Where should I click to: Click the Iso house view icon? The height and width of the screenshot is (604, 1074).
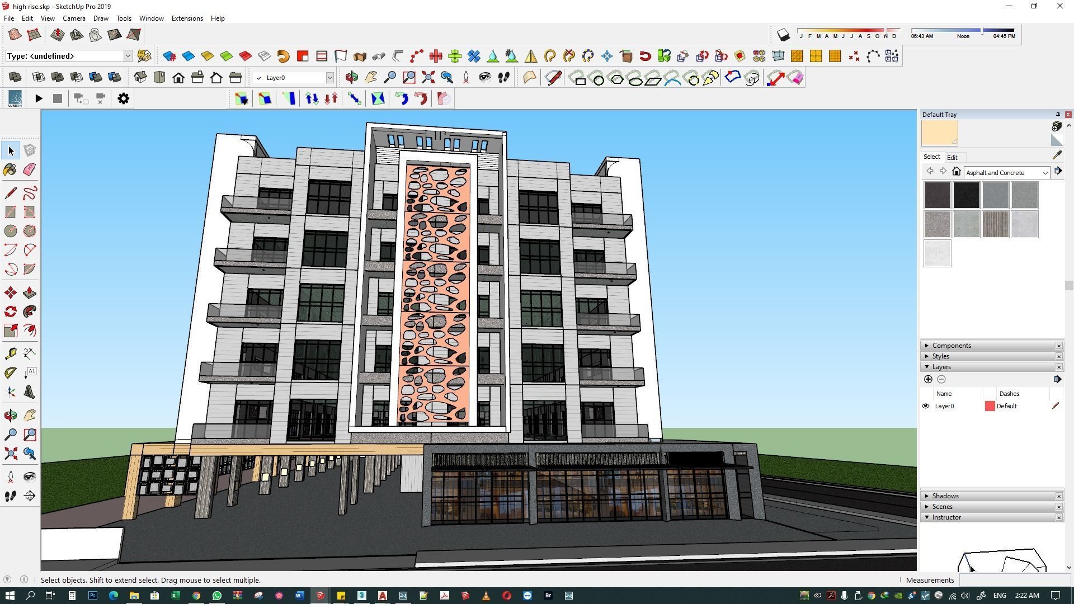click(x=140, y=78)
